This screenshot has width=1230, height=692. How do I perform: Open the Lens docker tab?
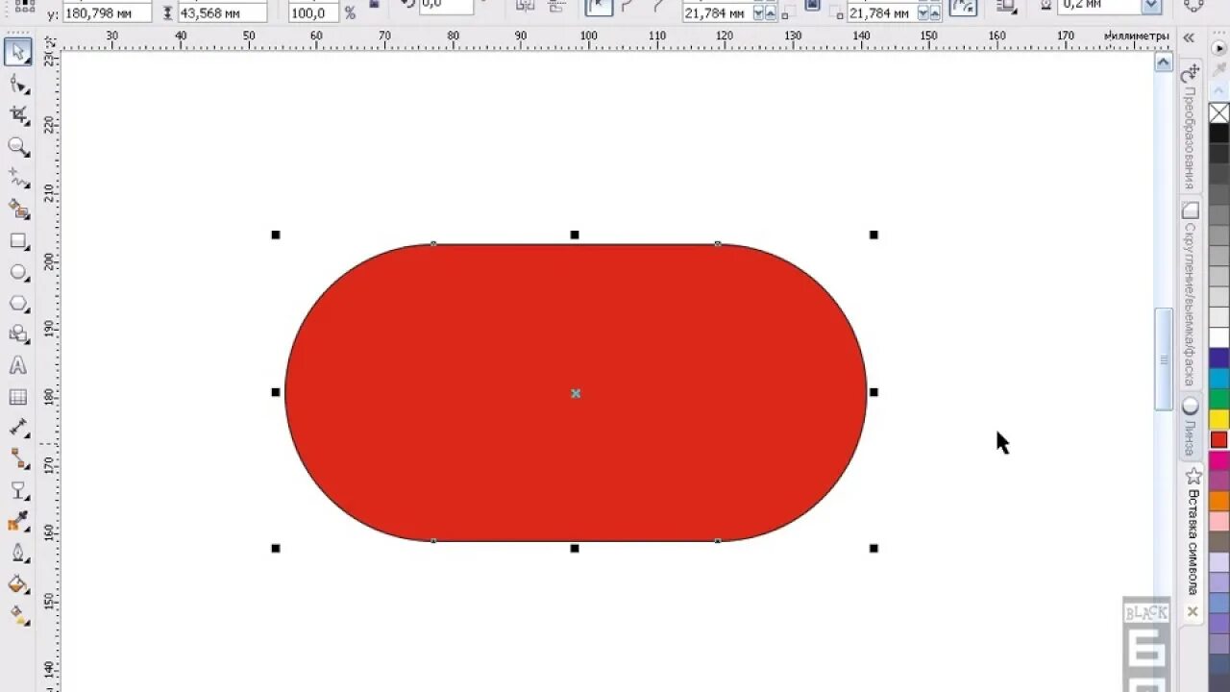(1191, 428)
